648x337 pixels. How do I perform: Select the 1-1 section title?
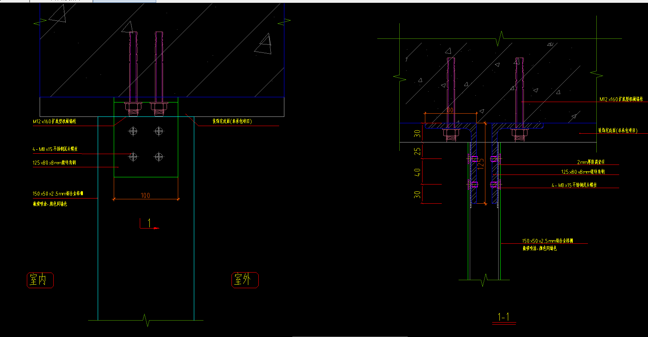tap(503, 317)
